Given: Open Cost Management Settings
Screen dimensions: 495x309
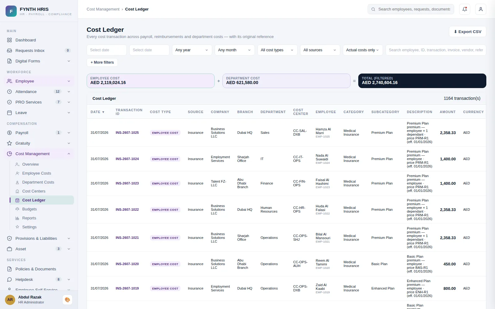Looking at the screenshot, I should click(41, 227).
